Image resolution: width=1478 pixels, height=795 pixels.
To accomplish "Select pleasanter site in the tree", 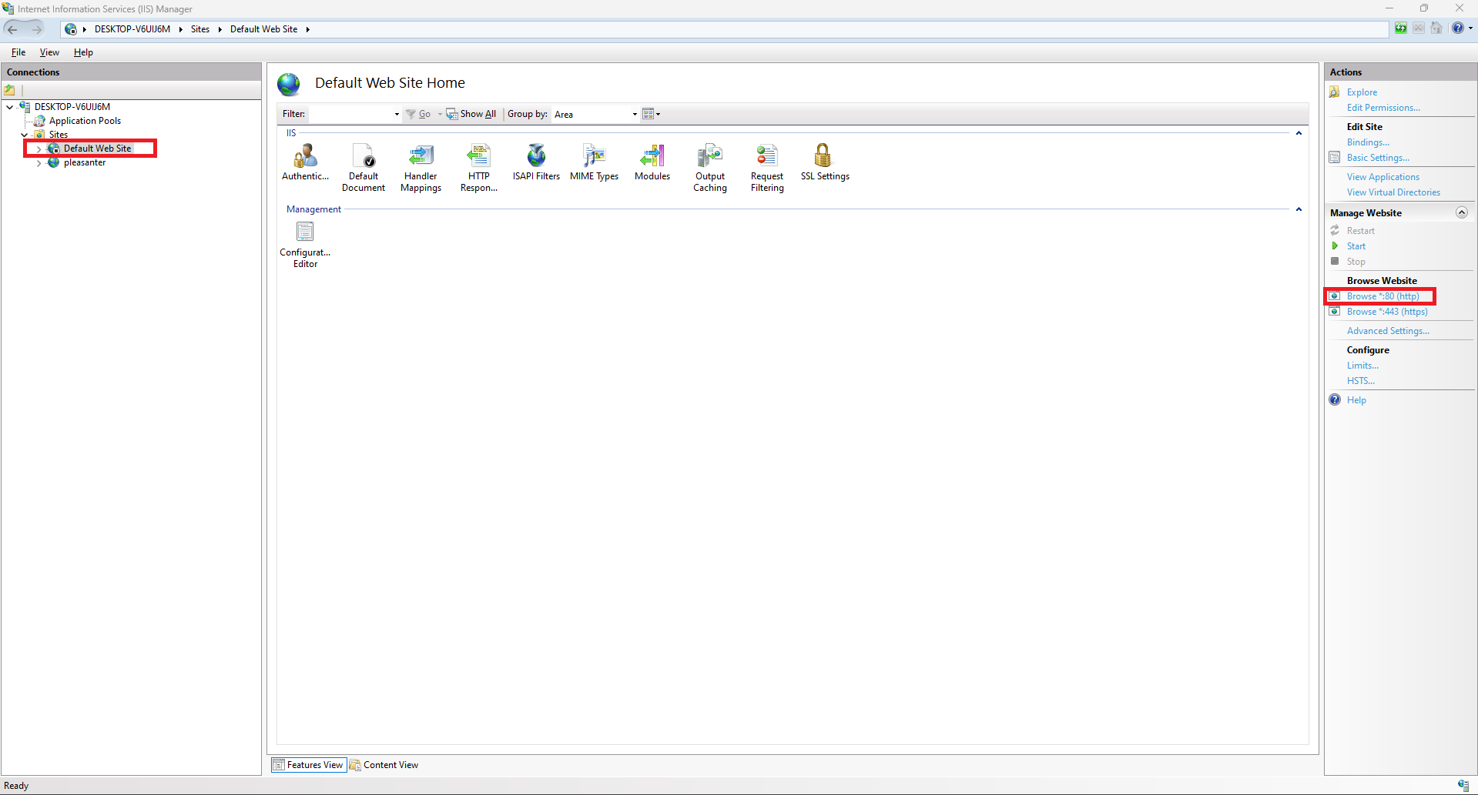I will point(85,162).
